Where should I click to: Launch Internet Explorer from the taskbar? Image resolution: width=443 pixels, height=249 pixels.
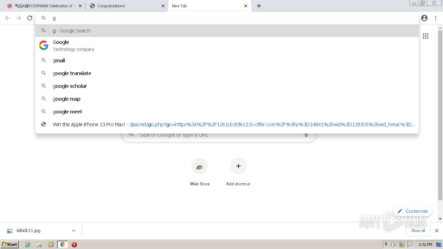point(28,245)
